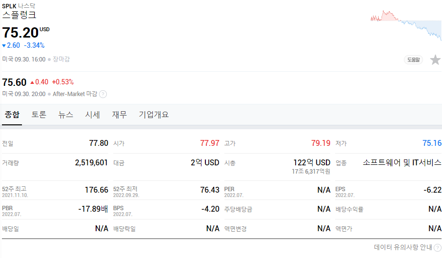Image resolution: width=442 pixels, height=258 pixels.
Task: Click the trade value 2억 USD
Action: click(x=205, y=162)
